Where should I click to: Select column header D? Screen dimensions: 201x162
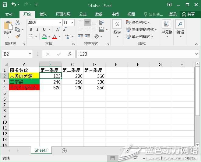click(x=94, y=64)
